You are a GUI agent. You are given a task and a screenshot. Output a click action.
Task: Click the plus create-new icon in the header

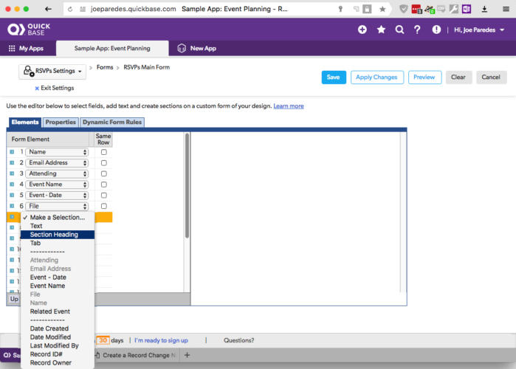[362, 30]
